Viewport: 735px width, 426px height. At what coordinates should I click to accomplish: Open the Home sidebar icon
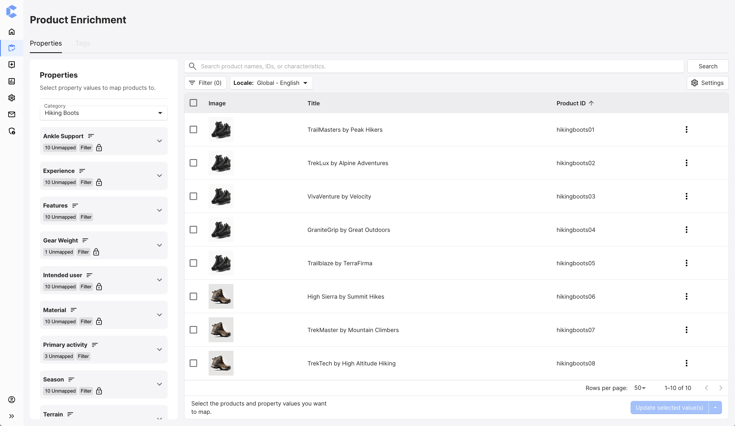pos(12,32)
